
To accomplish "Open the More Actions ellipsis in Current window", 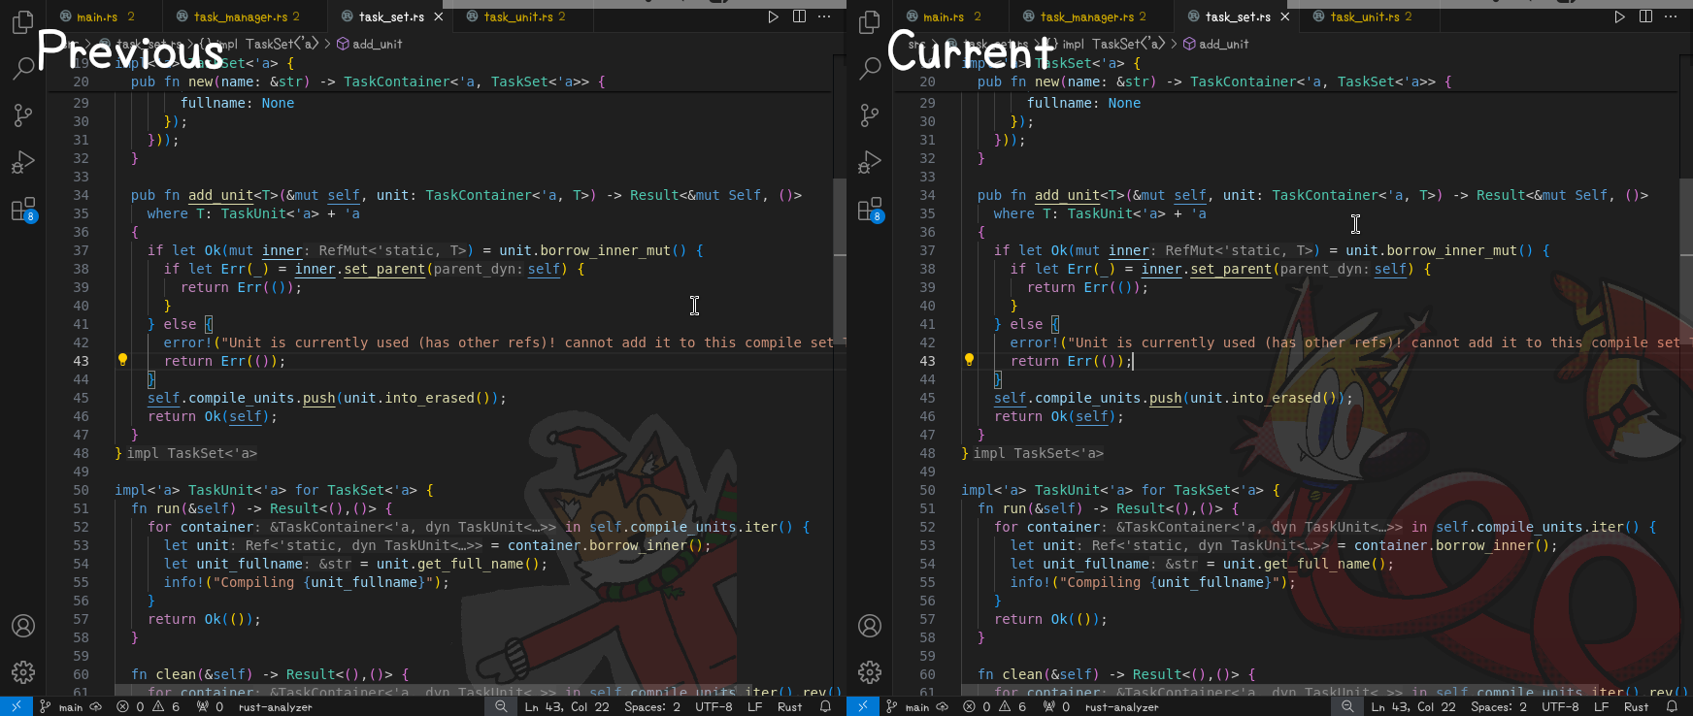I will click(x=1671, y=16).
